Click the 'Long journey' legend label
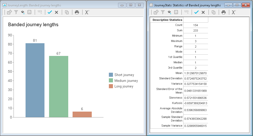Screen dimensions: 253x136 coord(124,86)
